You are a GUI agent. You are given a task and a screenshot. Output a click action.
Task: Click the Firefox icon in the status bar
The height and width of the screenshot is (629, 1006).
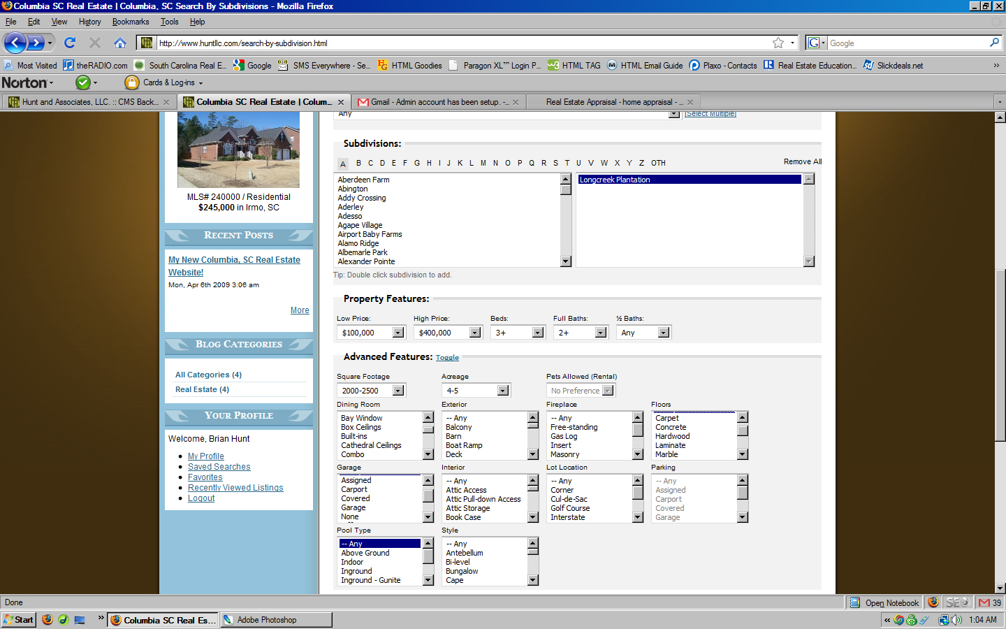[933, 602]
